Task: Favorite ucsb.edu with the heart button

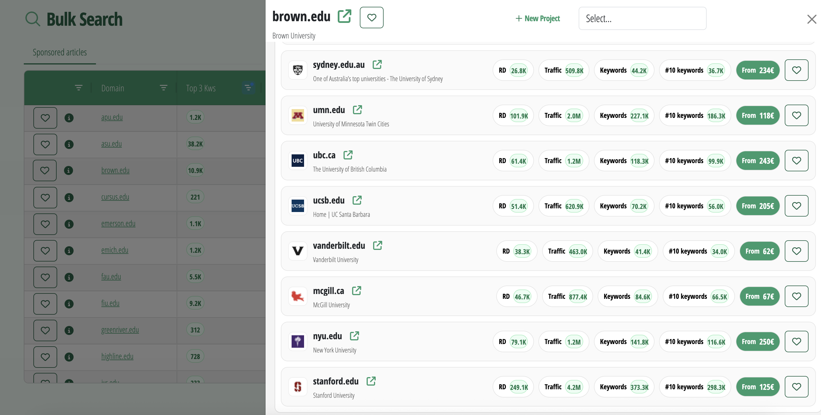Action: 796,206
